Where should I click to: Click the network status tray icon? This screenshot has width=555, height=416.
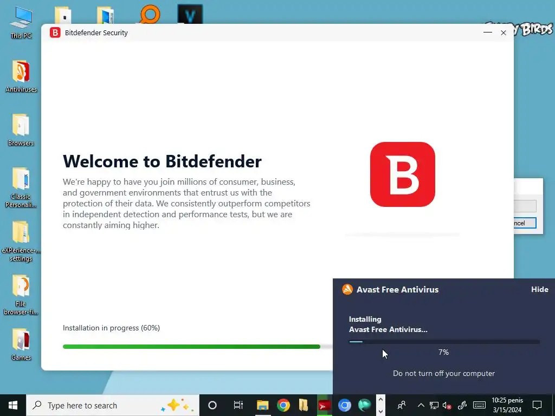tap(434, 405)
